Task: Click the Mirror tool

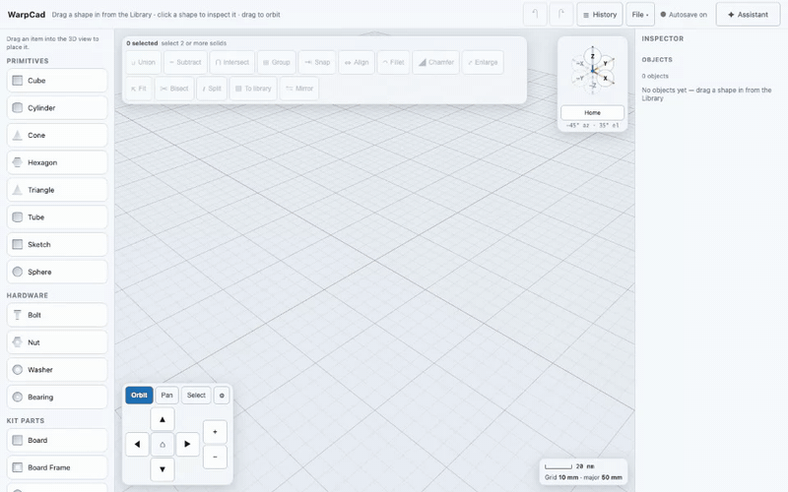Action: click(x=299, y=89)
